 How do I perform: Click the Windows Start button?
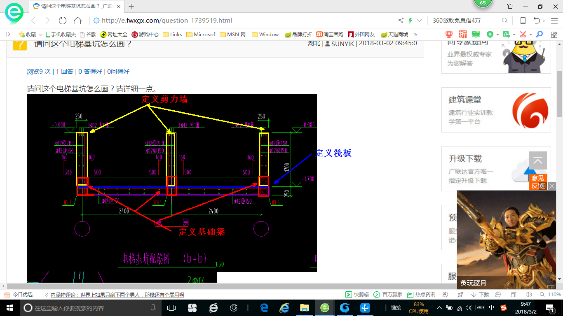9,308
